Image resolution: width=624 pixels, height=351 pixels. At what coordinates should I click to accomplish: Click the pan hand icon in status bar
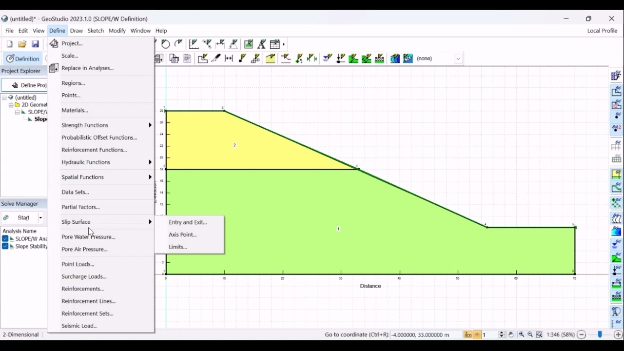pos(511,334)
